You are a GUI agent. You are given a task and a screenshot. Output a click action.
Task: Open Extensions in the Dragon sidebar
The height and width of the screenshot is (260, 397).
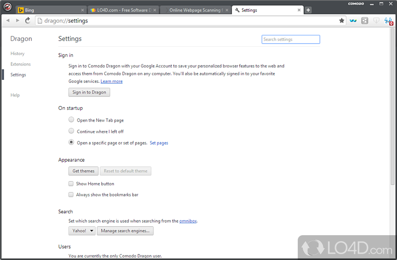coord(20,64)
